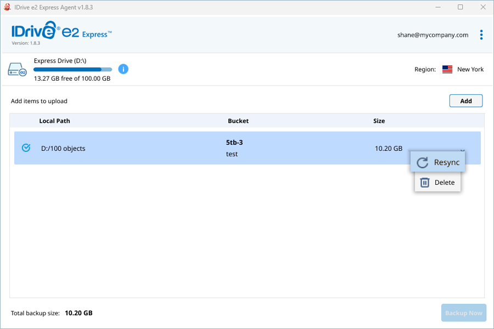Click the Backup Now button
Image resolution: width=494 pixels, height=329 pixels.
(463, 313)
